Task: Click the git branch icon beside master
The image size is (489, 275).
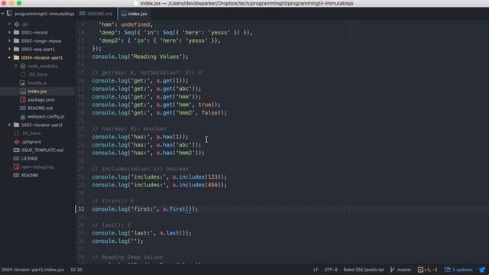Action: 392,270
